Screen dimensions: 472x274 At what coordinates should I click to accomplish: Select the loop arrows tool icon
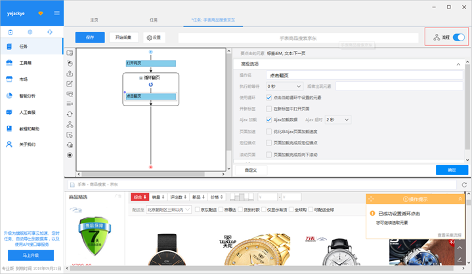pos(70,114)
